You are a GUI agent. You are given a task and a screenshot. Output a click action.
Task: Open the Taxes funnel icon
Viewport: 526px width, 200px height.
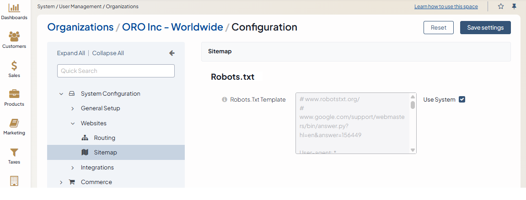[14, 152]
